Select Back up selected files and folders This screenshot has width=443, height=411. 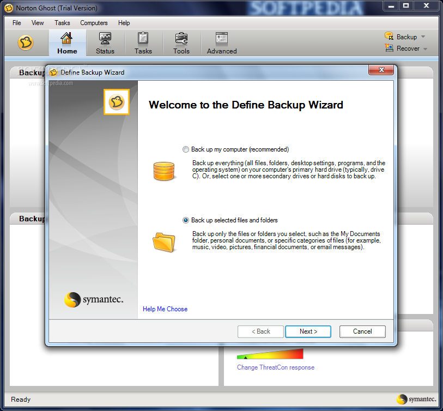coord(186,220)
